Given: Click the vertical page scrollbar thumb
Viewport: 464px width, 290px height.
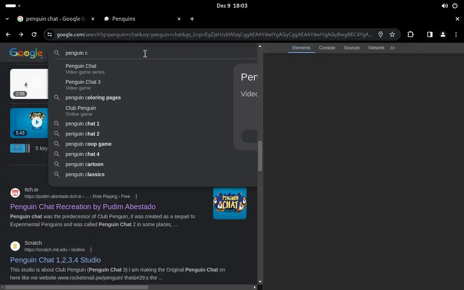Looking at the screenshot, I should pyautogui.click(x=260, y=156).
